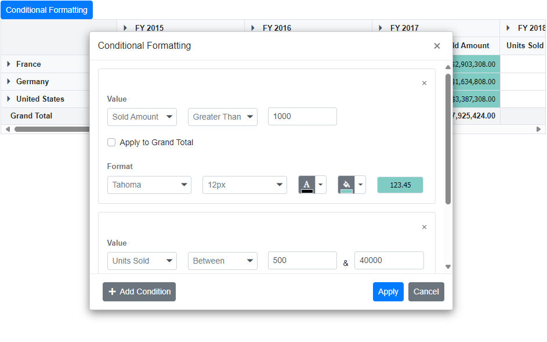Screen dimensions: 547x342
Task: Enable the Apply to Grand Total checkbox
Action: 111,142
